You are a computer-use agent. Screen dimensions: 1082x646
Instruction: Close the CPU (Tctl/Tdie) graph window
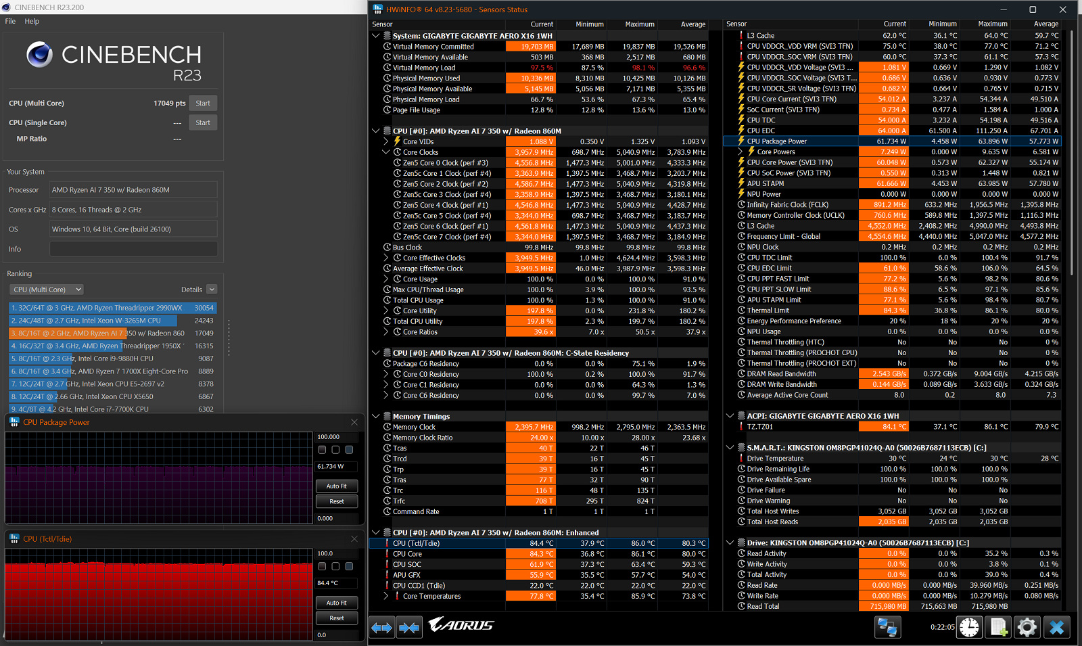354,539
